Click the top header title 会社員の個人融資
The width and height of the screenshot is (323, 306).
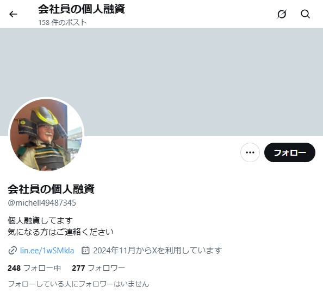point(82,9)
